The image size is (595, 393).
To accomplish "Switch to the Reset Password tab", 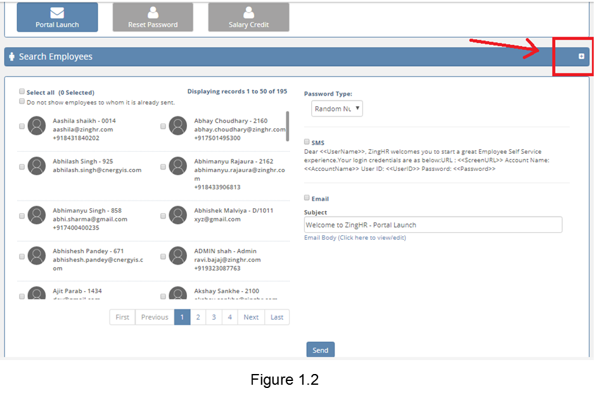I will 153,18.
